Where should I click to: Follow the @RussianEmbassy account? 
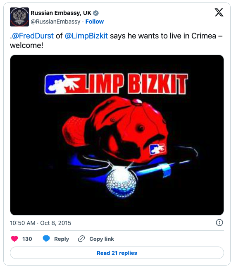click(94, 22)
